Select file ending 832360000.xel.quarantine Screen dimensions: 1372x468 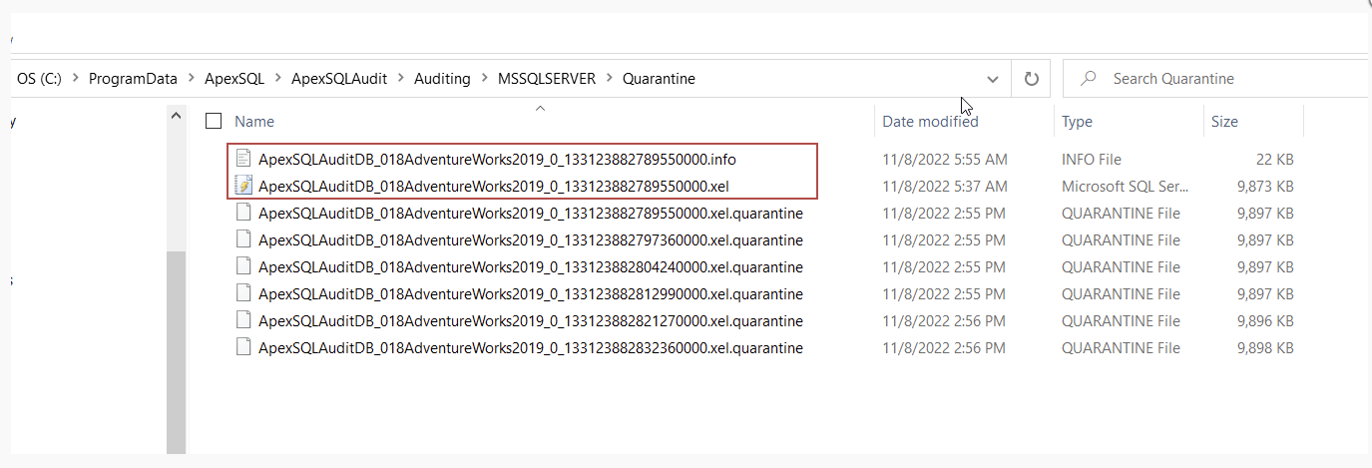[x=530, y=347]
